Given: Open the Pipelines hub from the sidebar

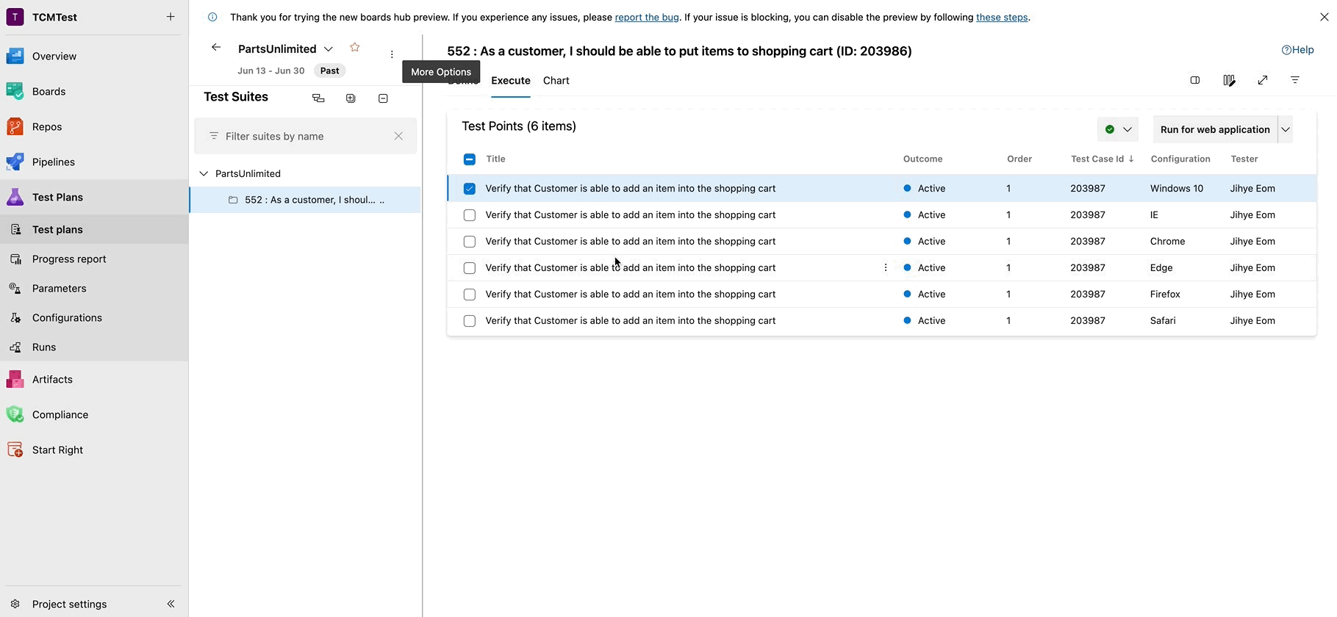Looking at the screenshot, I should [x=54, y=162].
